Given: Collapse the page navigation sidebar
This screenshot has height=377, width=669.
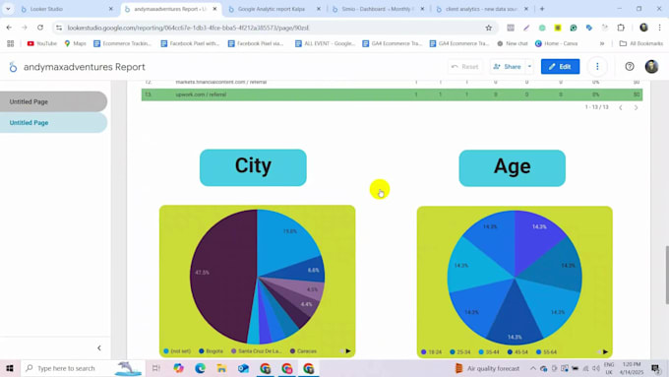Looking at the screenshot, I should click(99, 348).
